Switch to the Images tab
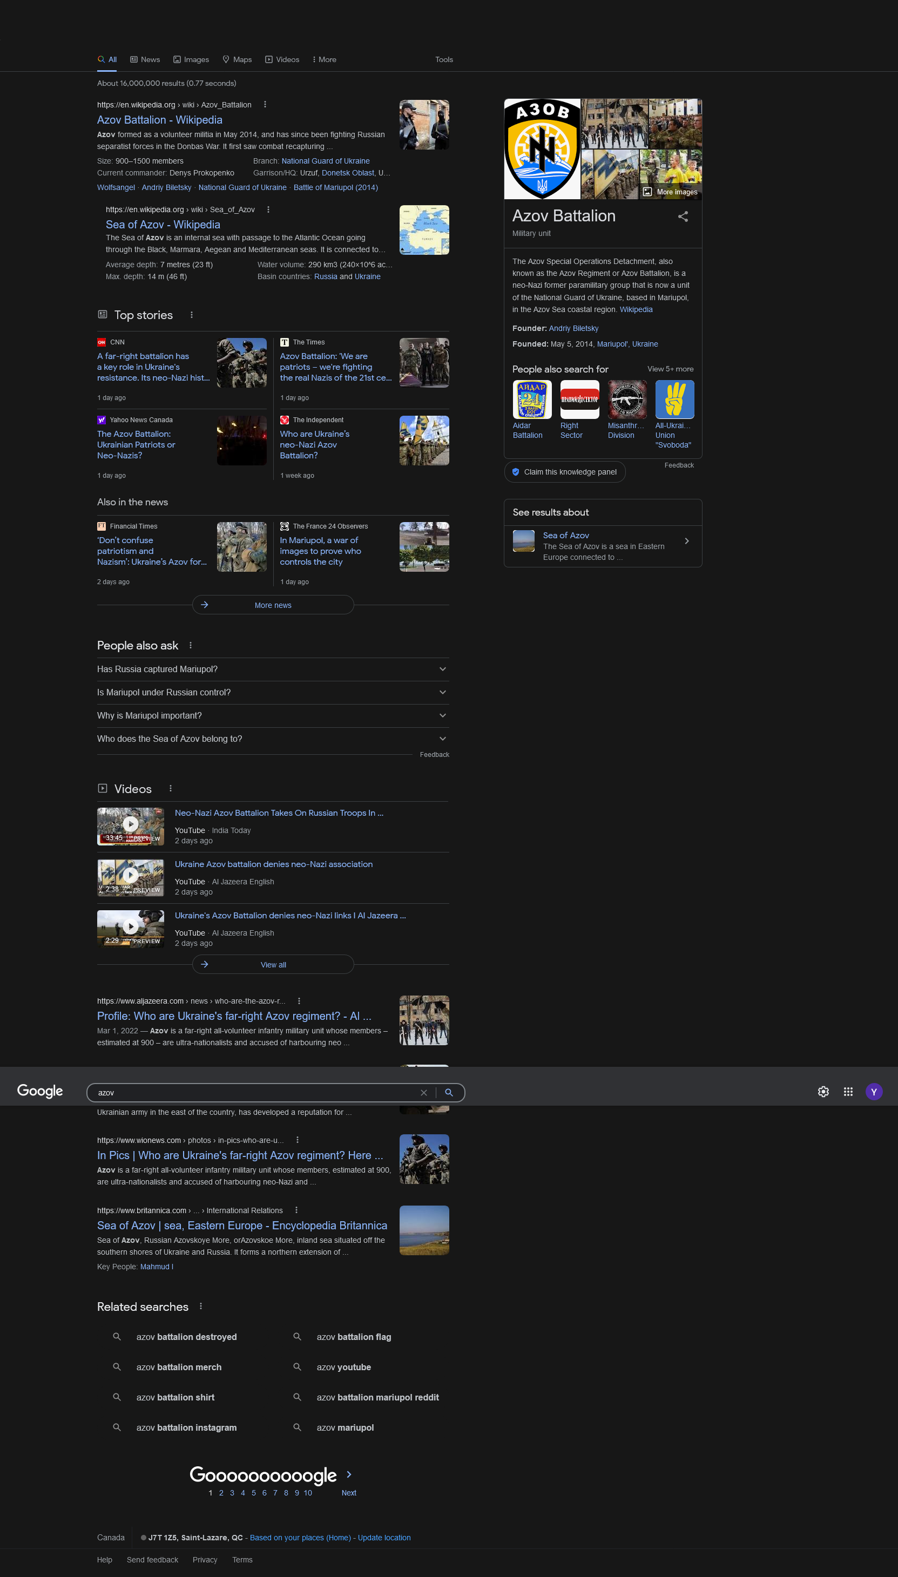This screenshot has height=1577, width=898. point(191,60)
